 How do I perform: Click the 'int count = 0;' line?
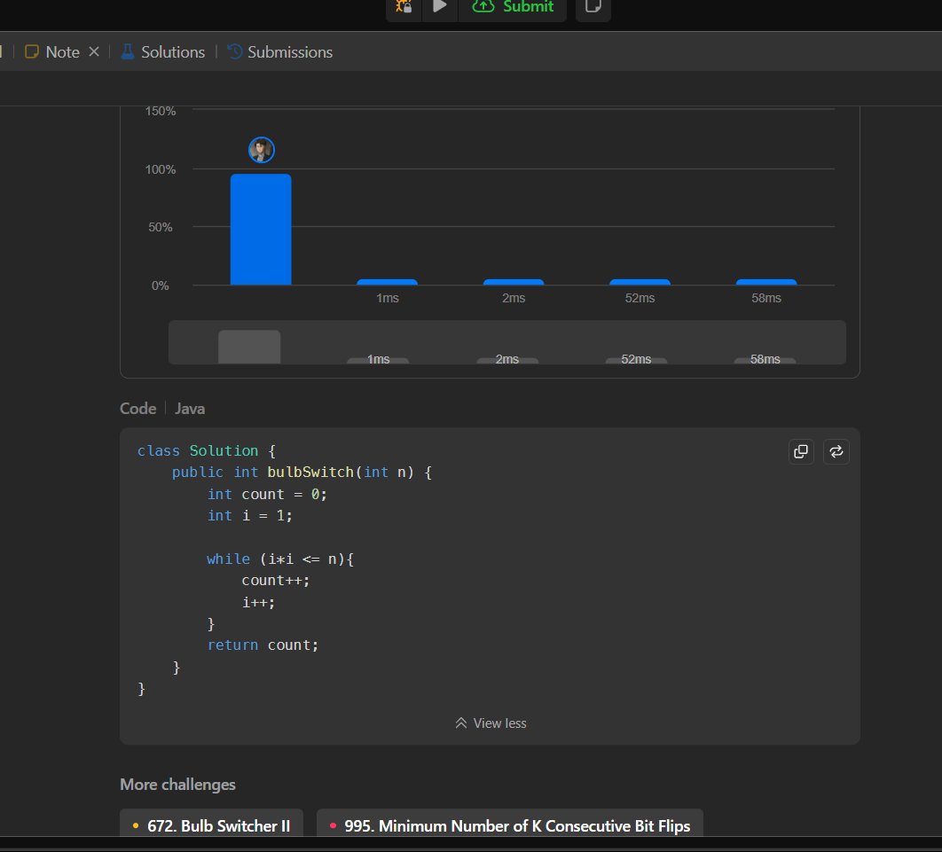pos(267,494)
